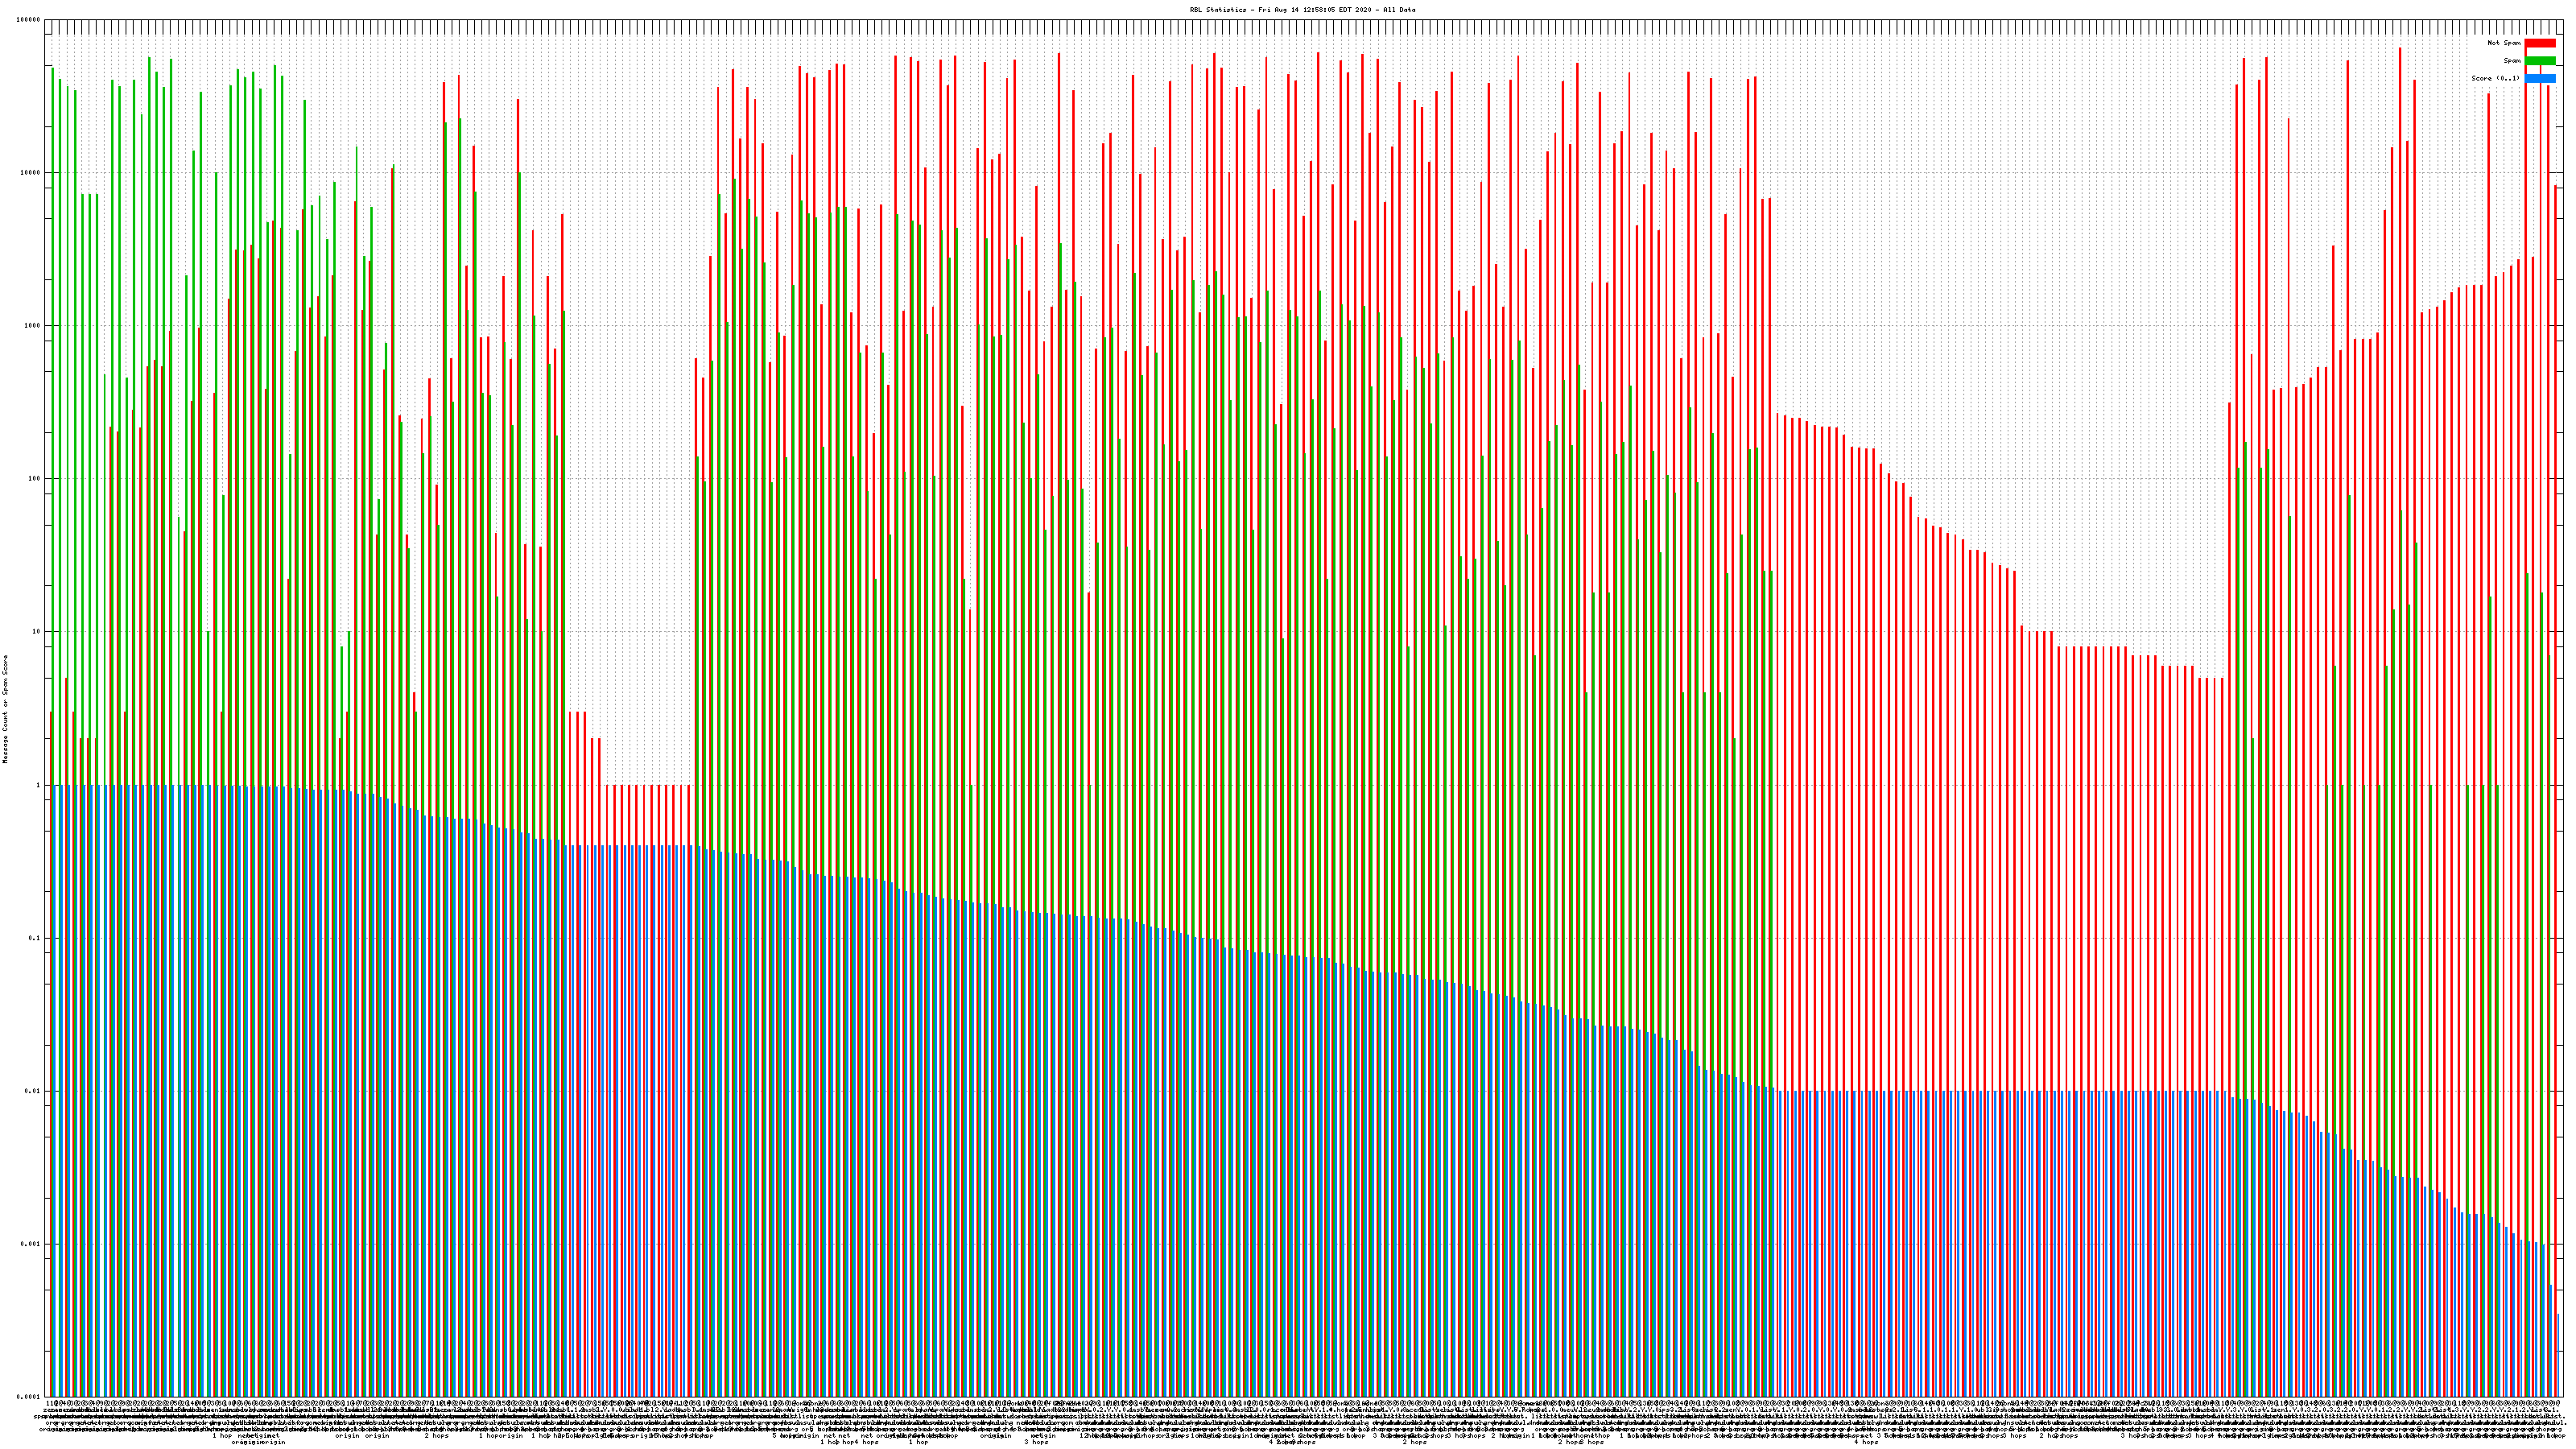The width and height of the screenshot is (2576, 1449).
Task: Click the 0.1 y-axis tick label
Action: pos(35,938)
